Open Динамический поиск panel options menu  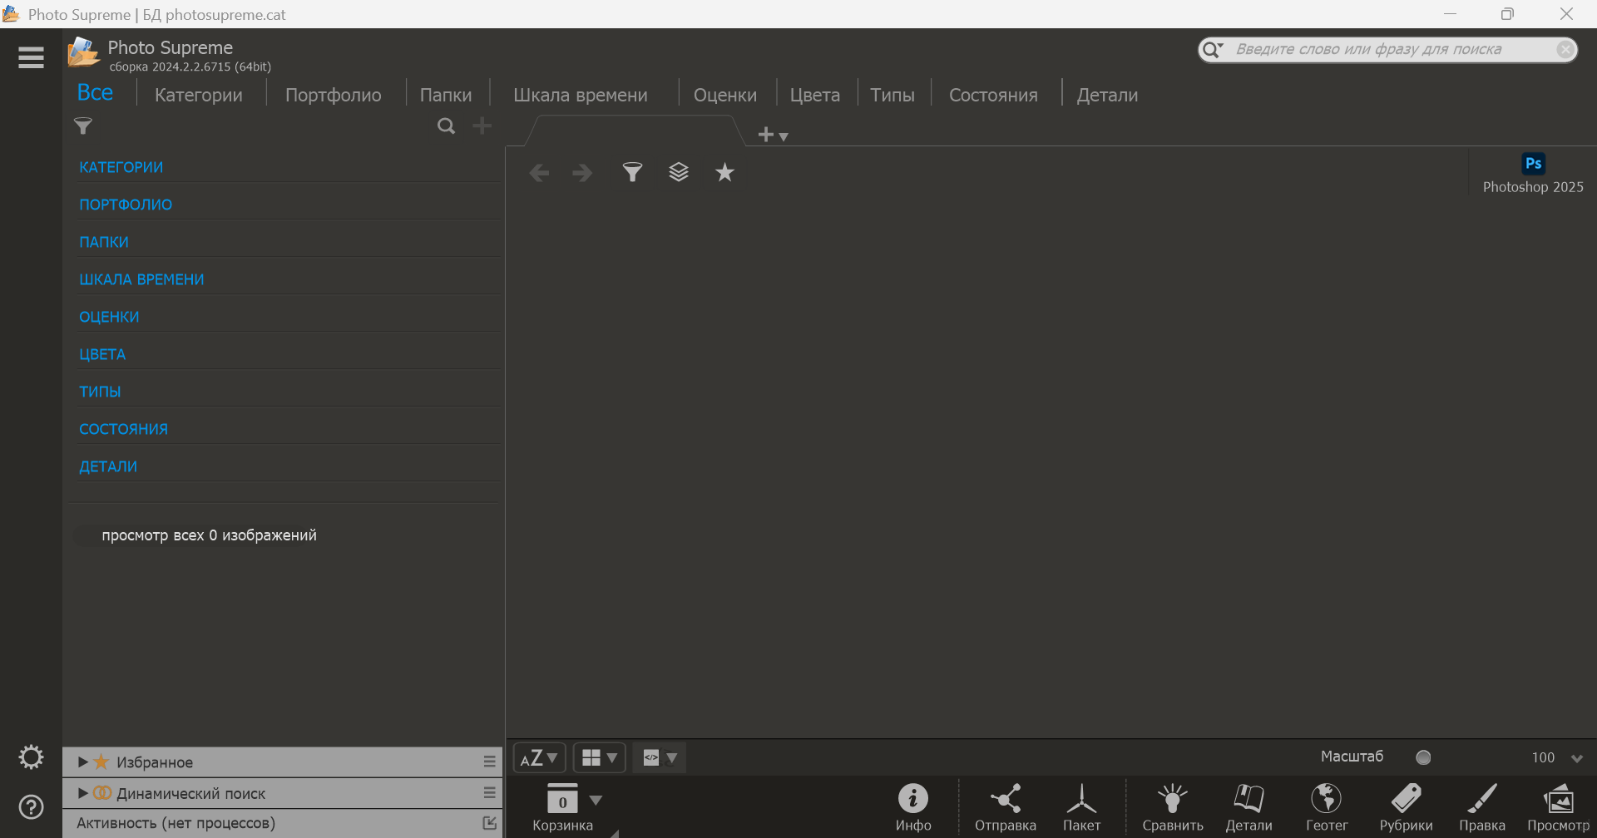click(x=489, y=793)
